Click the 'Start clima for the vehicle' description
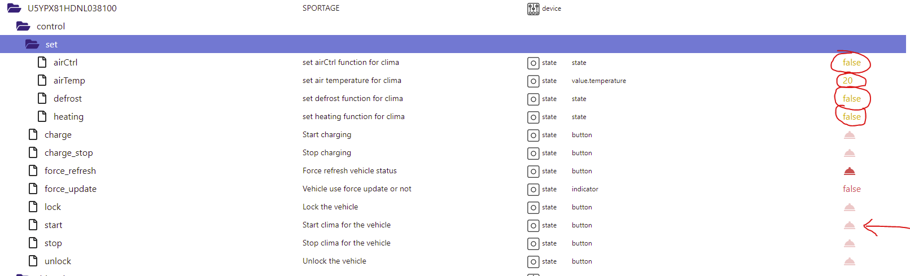This screenshot has height=276, width=910. [347, 225]
